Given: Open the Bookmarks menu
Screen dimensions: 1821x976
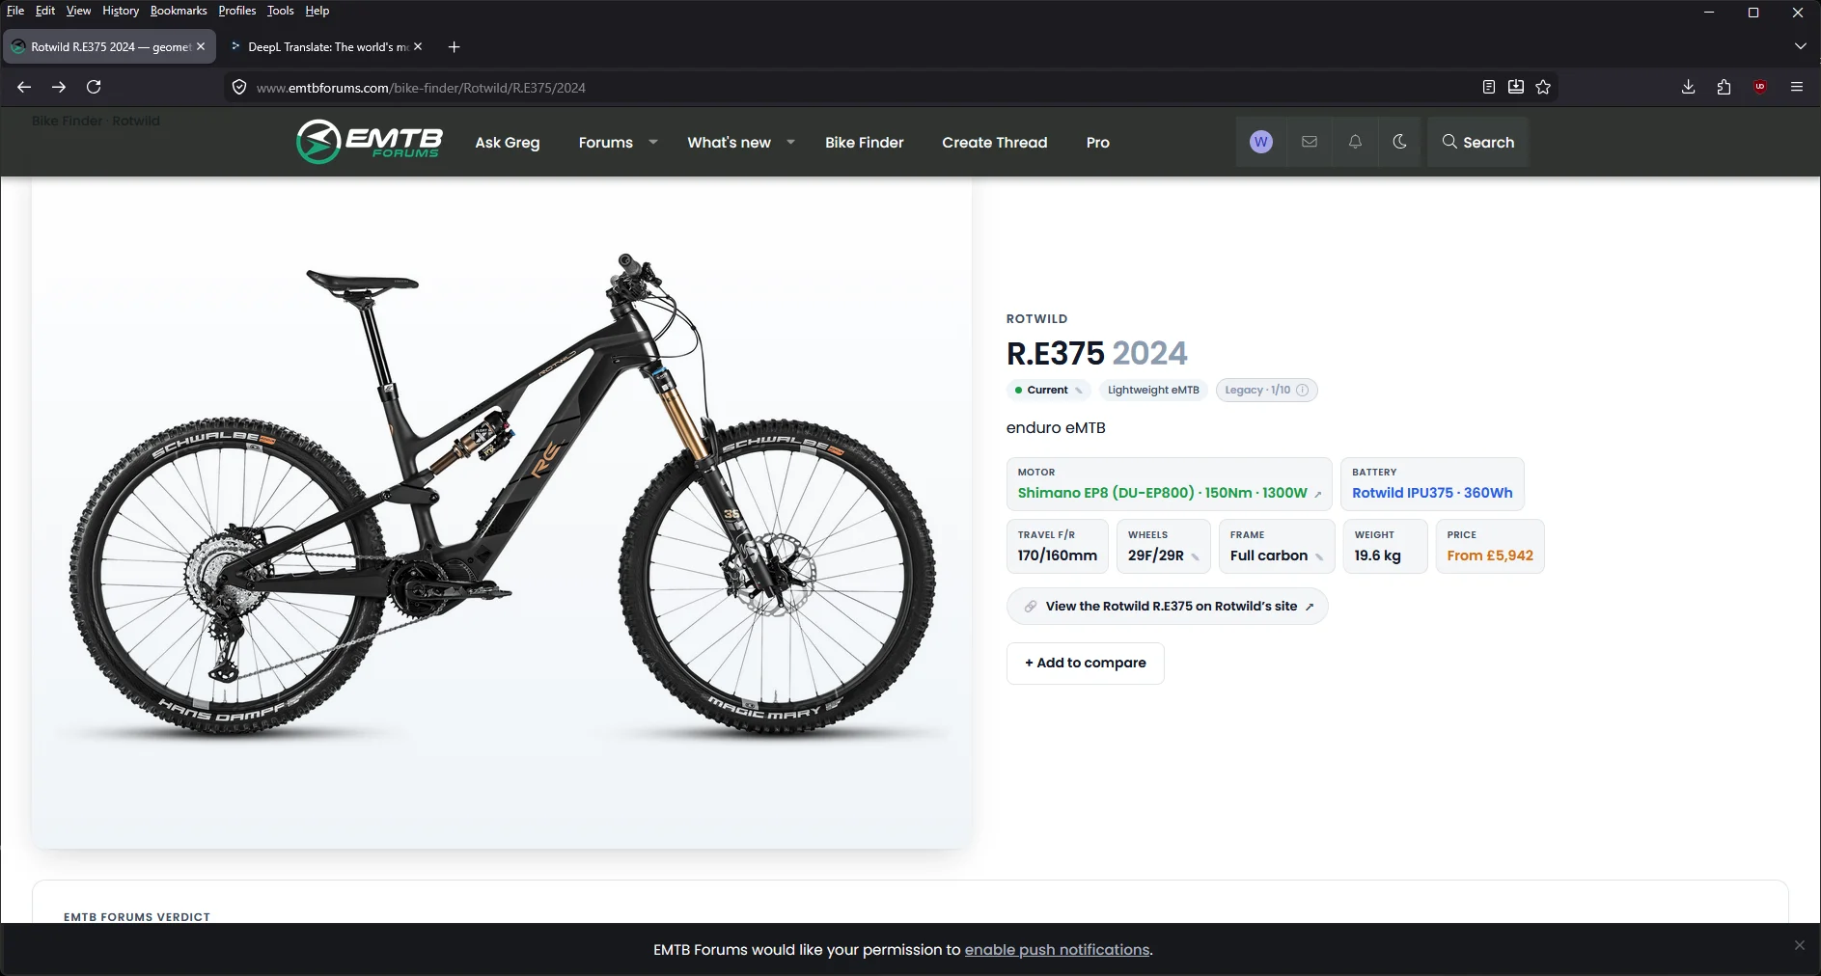Looking at the screenshot, I should (x=179, y=11).
